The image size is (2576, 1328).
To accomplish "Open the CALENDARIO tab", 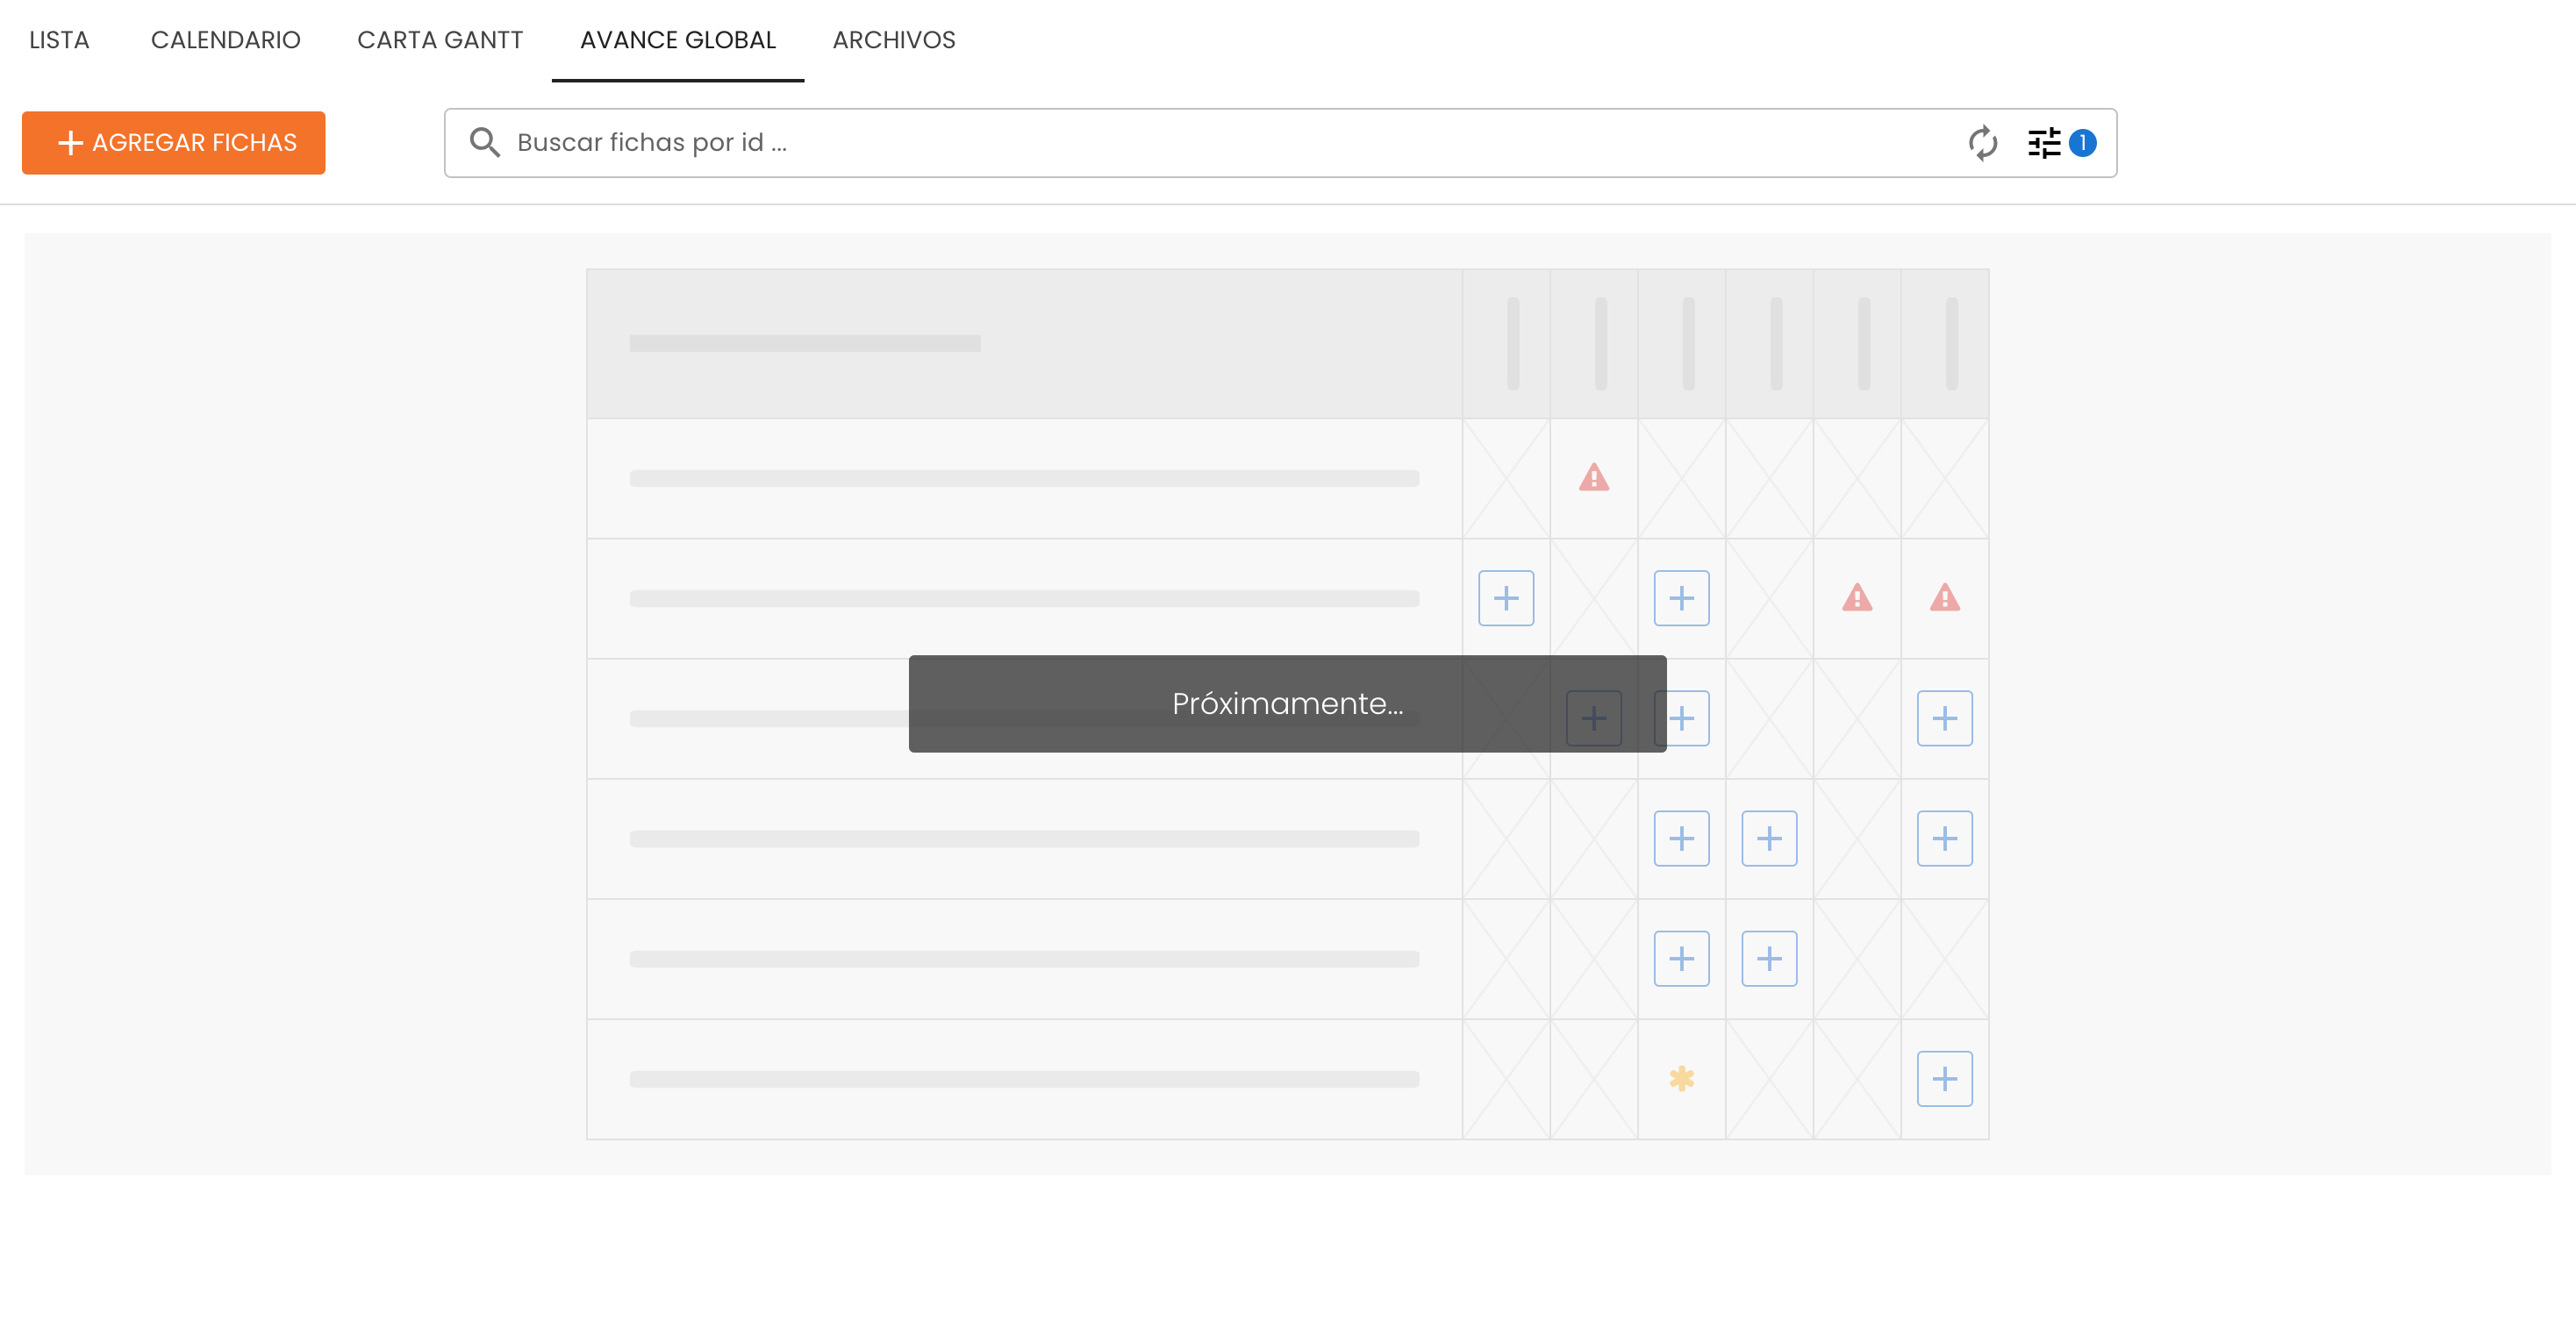I will coord(225,40).
